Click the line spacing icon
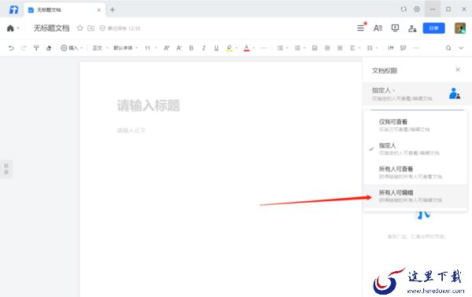 (x=370, y=48)
